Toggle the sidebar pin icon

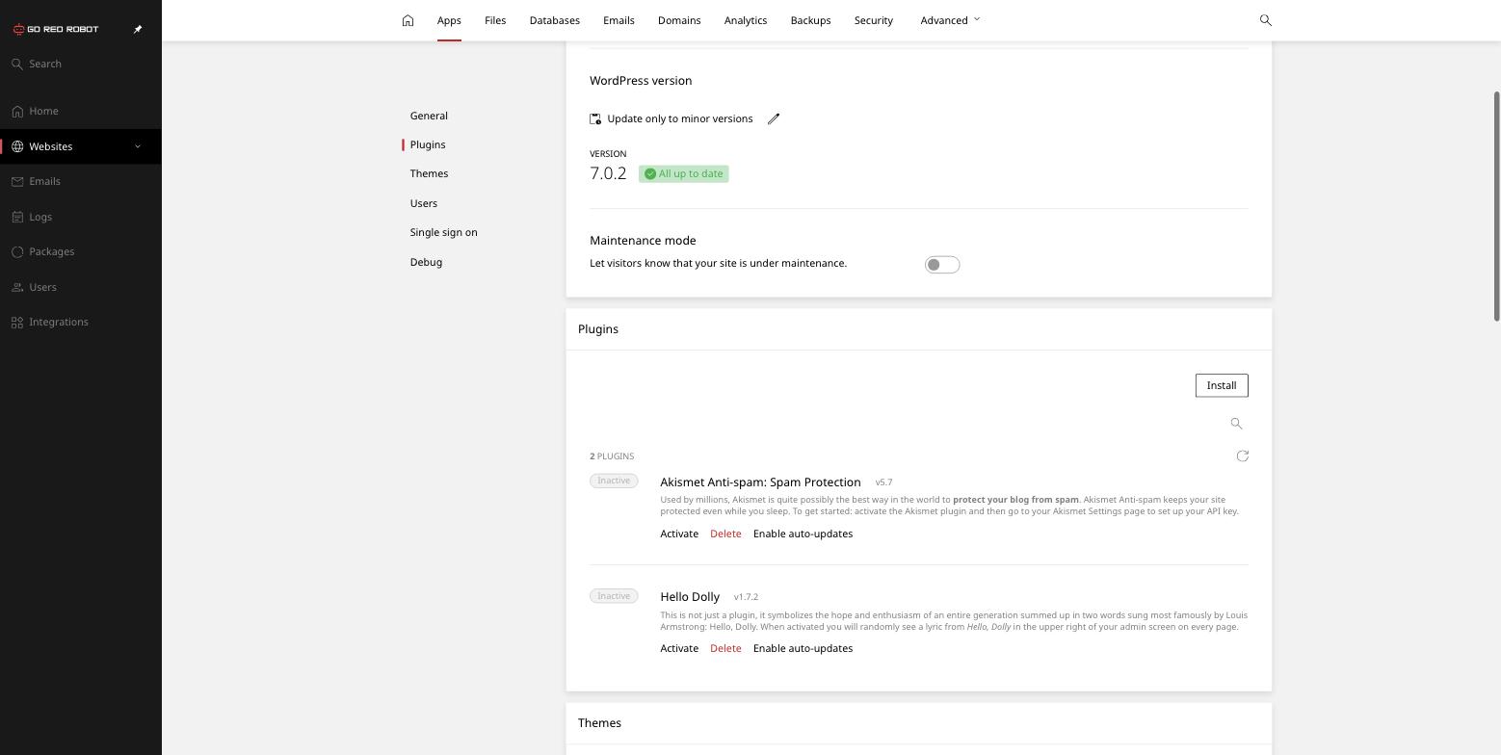[x=138, y=29]
